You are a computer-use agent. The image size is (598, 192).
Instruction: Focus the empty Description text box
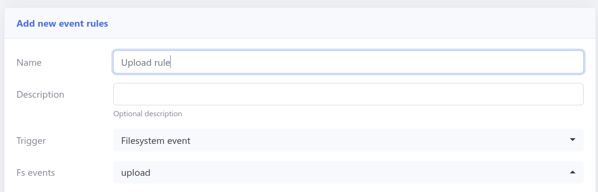(x=348, y=94)
